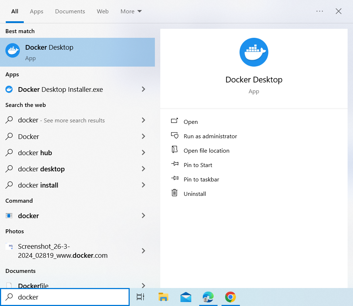
Task: Click the Open file location icon
Action: click(x=174, y=149)
